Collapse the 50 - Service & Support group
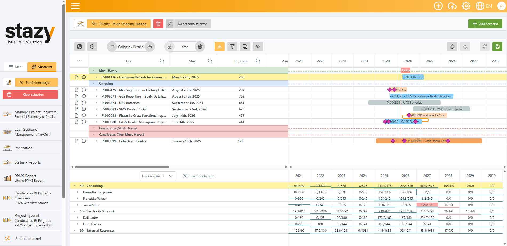Screen dimensions: 507x246 [x=74, y=211]
